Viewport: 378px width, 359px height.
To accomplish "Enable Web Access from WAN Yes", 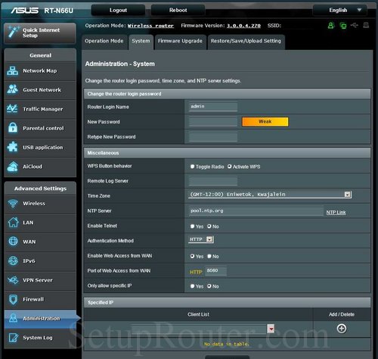I will 192,256.
